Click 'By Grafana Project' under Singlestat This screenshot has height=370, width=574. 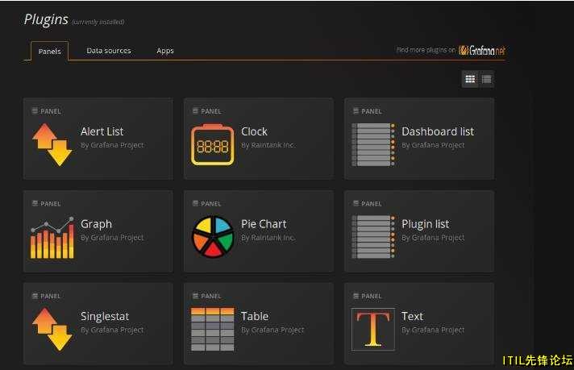(x=112, y=330)
